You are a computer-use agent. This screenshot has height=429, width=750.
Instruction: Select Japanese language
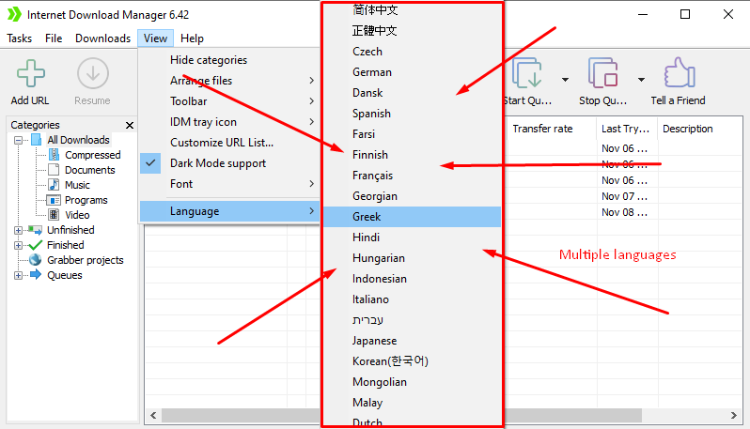[412, 341]
